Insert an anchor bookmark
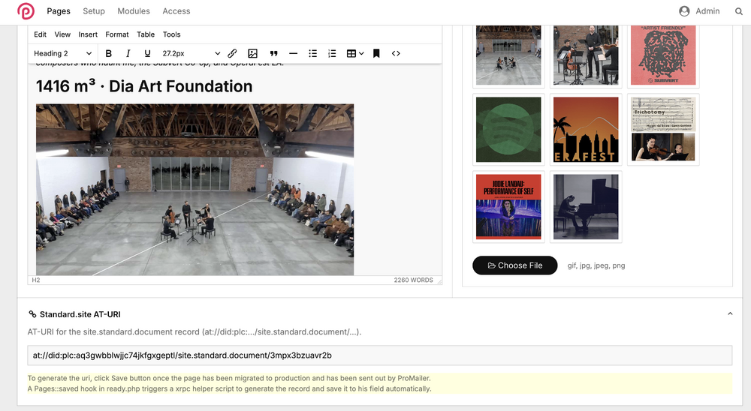Screen dimensions: 751x411 (x=376, y=53)
